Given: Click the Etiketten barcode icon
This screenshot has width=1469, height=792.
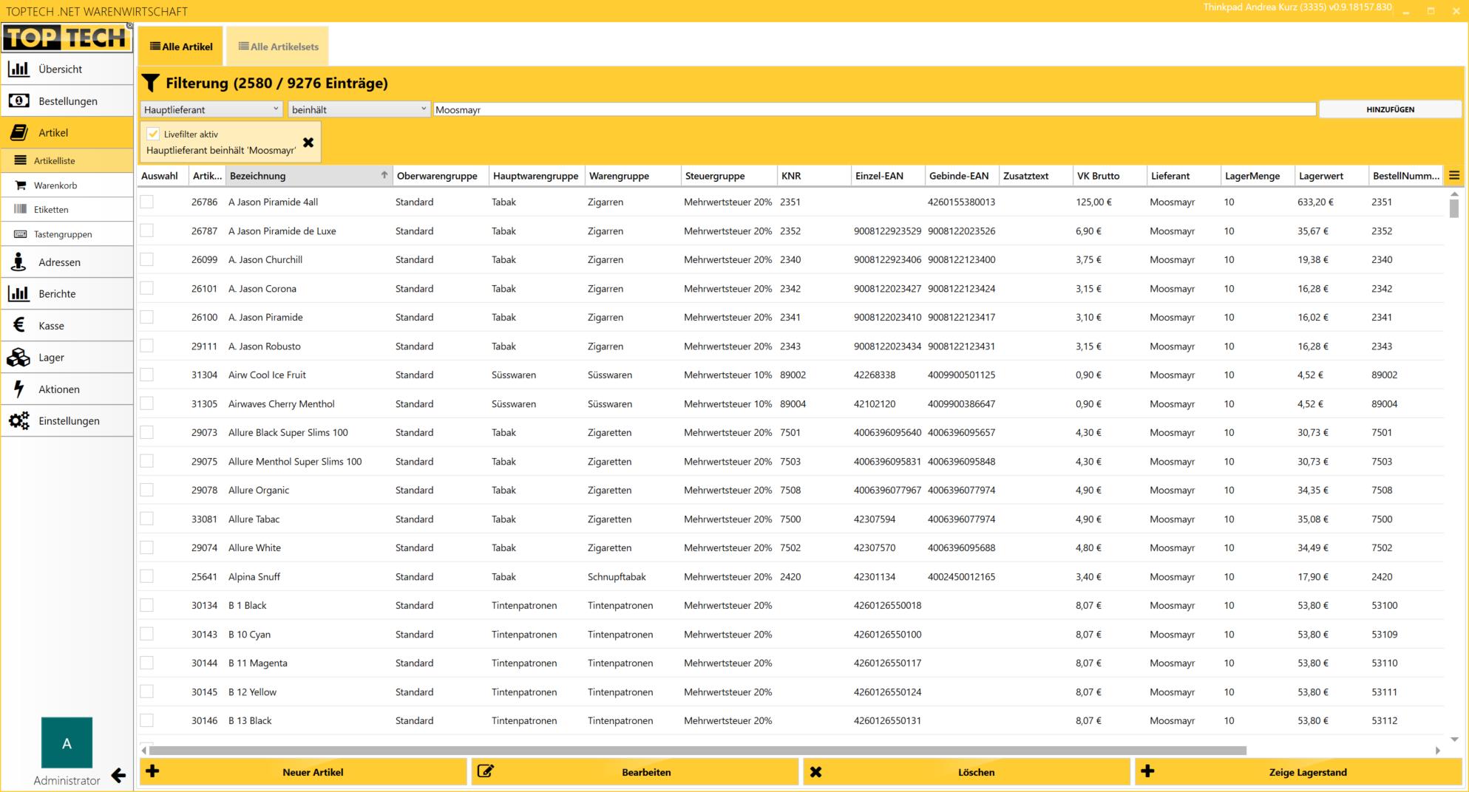Looking at the screenshot, I should point(20,209).
